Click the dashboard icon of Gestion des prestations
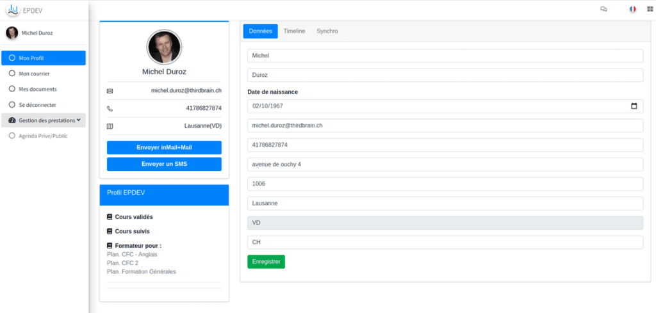Image resolution: width=656 pixels, height=313 pixels. tap(12, 120)
